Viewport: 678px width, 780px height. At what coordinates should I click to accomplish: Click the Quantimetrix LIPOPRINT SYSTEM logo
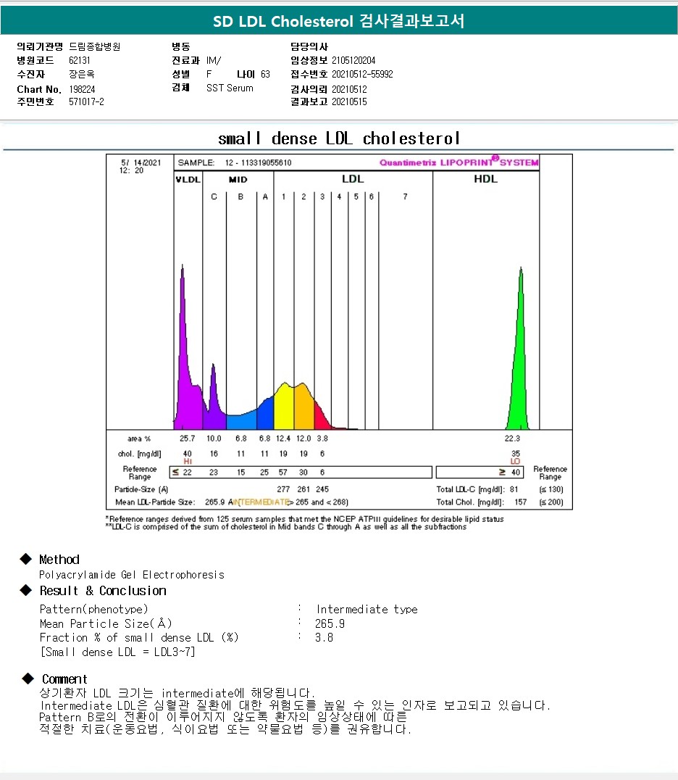click(x=459, y=162)
